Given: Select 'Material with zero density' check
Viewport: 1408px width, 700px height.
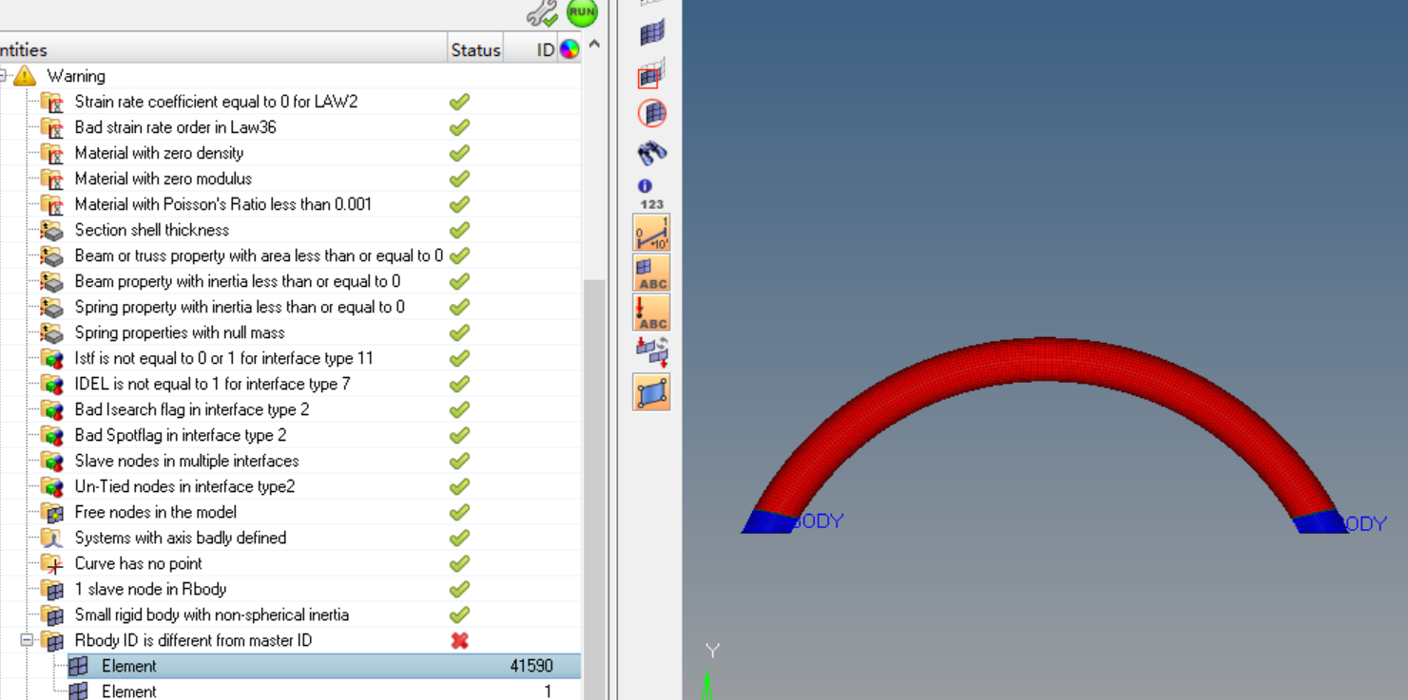Looking at the screenshot, I should click(159, 153).
